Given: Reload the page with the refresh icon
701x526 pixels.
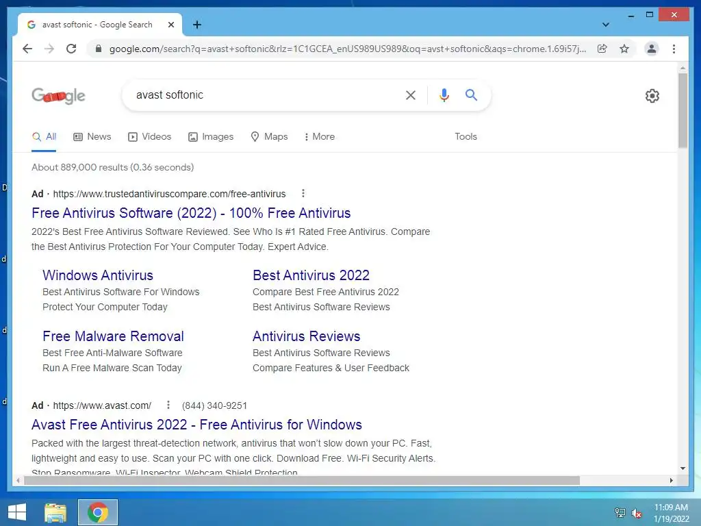Looking at the screenshot, I should (71, 49).
